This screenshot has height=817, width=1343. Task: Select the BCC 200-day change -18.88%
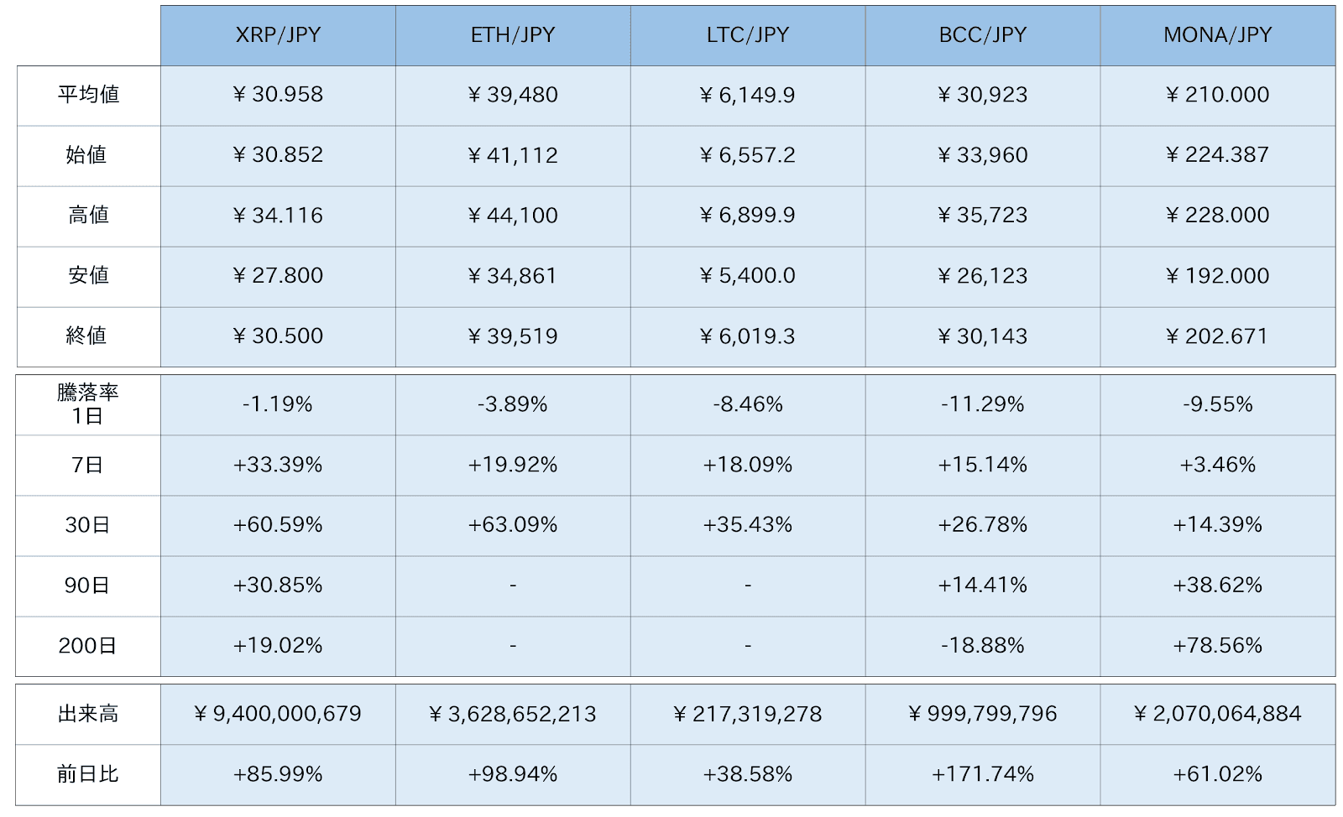[983, 646]
